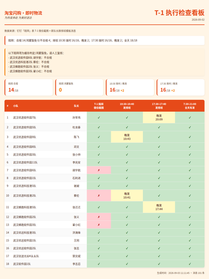Click the "晚发 10:43" cell in row 3

point(127,137)
